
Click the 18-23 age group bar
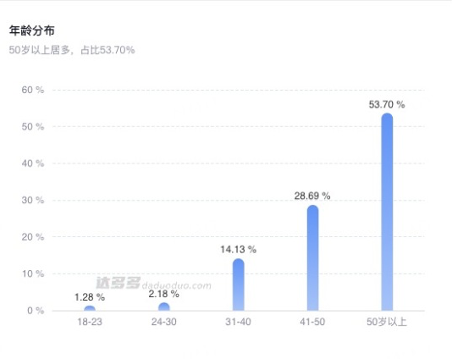tap(90, 308)
